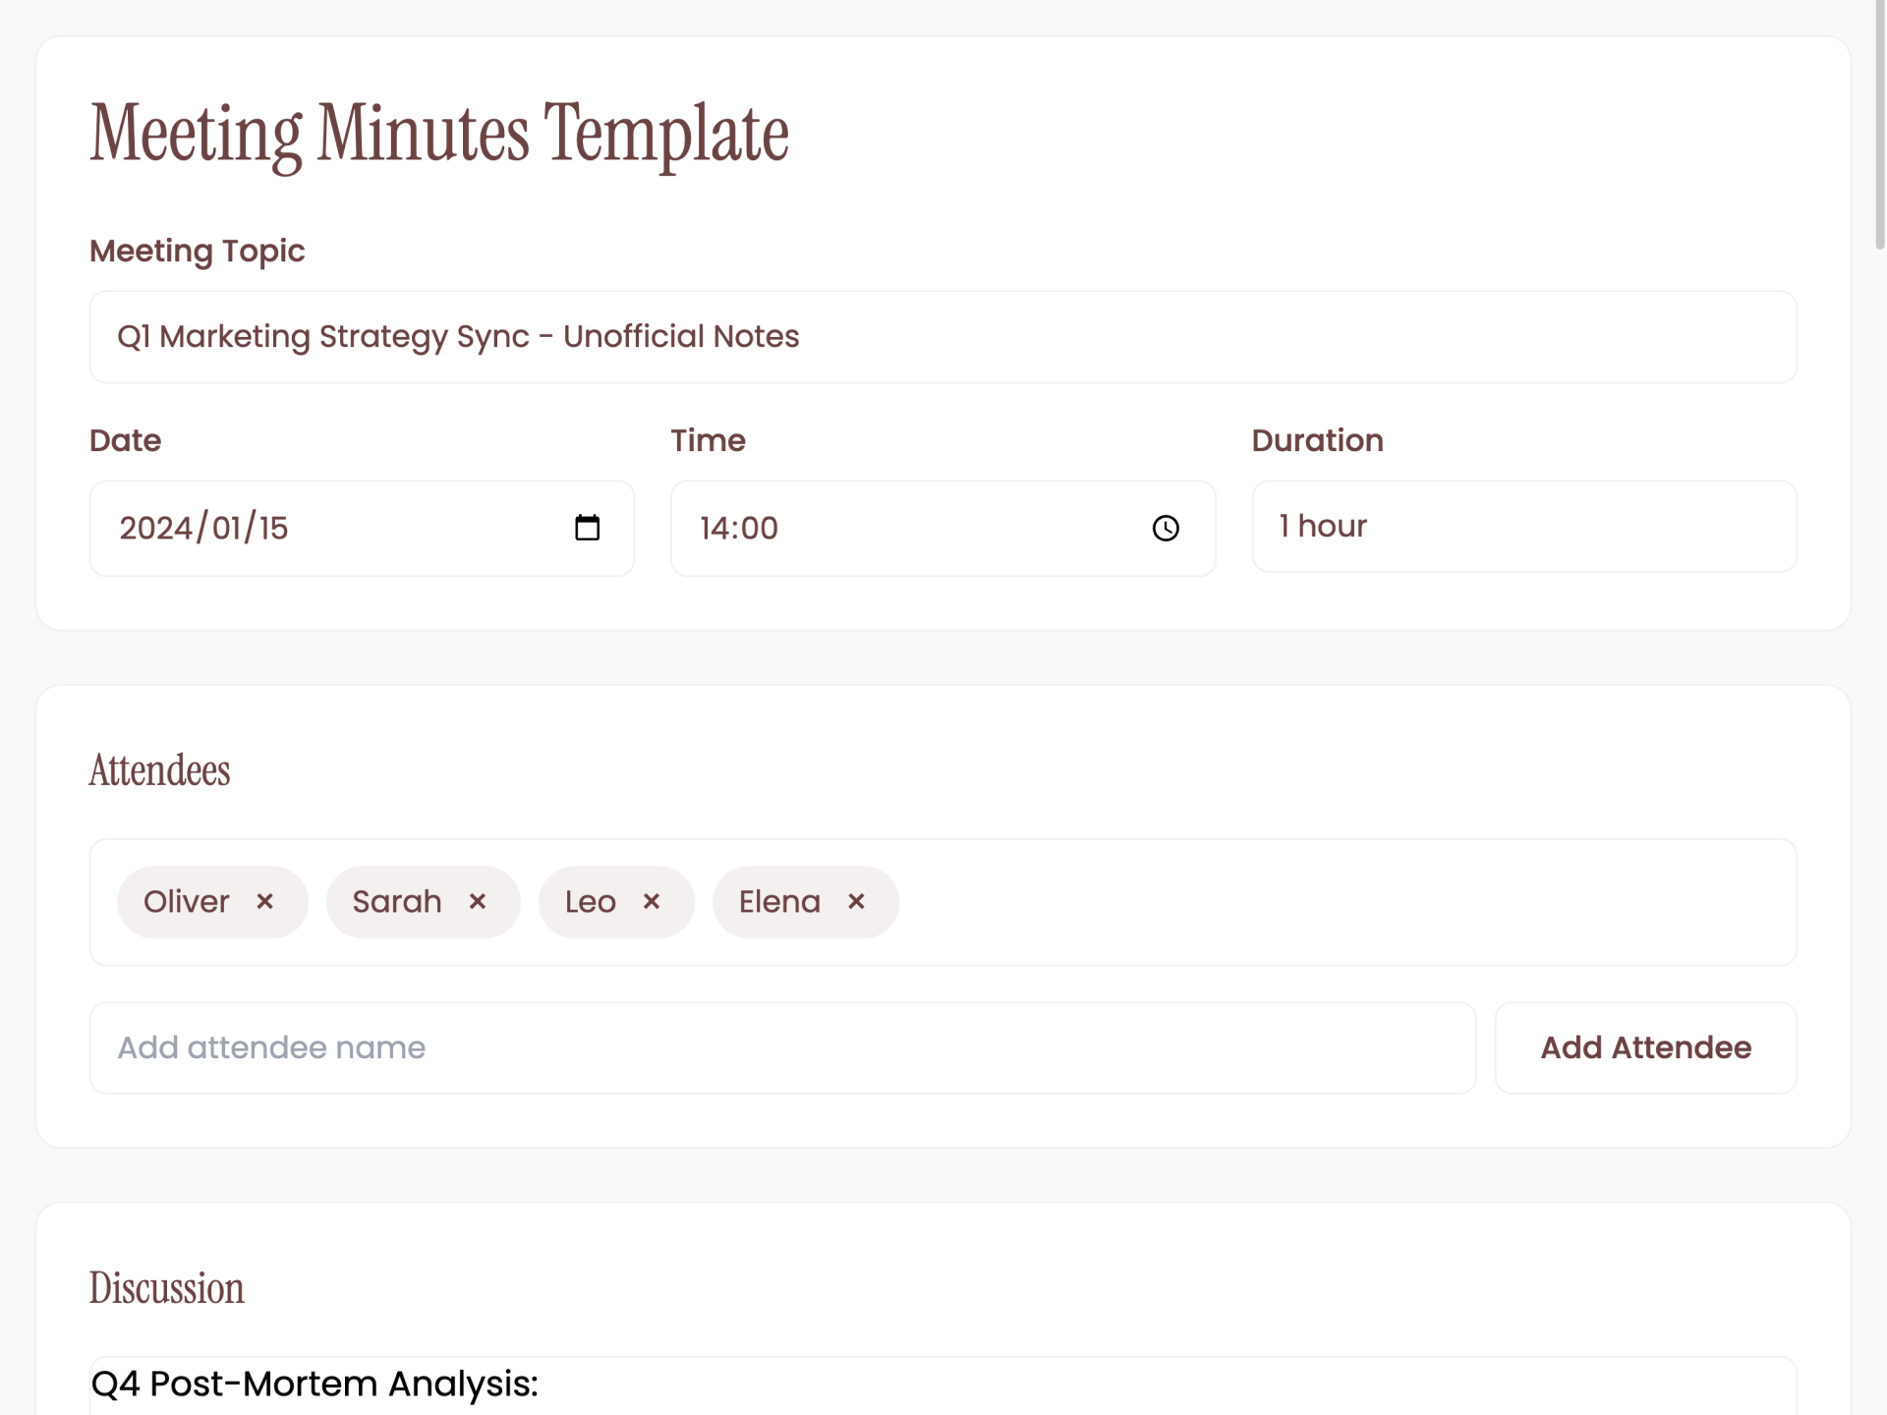Screen dimensions: 1887x1415
Task: Delete Leo from the attendee list
Action: (652, 901)
